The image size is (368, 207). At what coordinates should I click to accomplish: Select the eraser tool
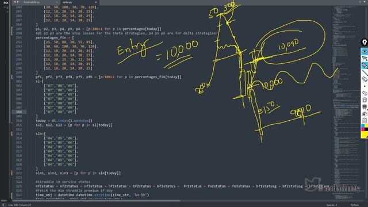(x=364, y=79)
